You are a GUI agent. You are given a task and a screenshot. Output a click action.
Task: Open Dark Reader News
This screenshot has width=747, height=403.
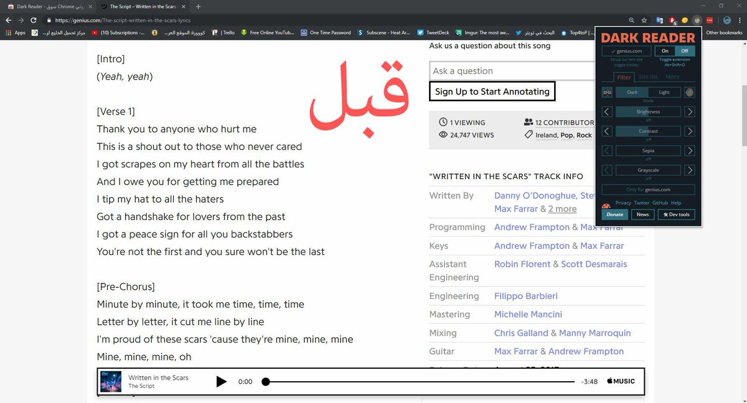tap(642, 215)
